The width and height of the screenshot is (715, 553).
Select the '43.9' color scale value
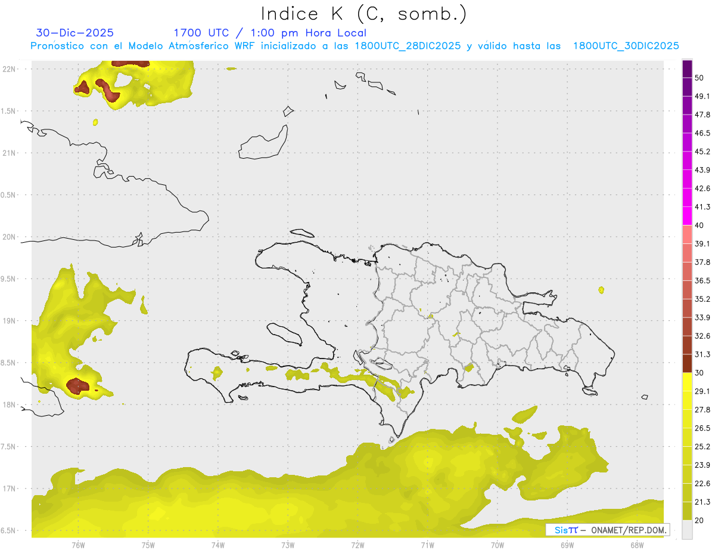702,170
